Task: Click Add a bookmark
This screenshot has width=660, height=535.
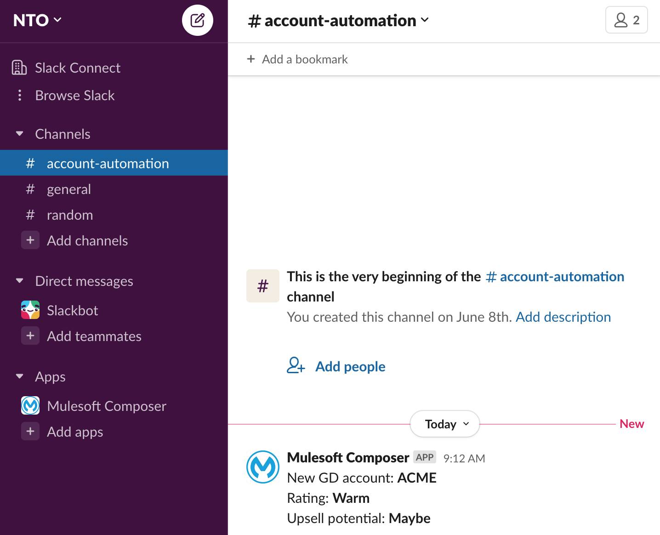Action: pos(305,59)
